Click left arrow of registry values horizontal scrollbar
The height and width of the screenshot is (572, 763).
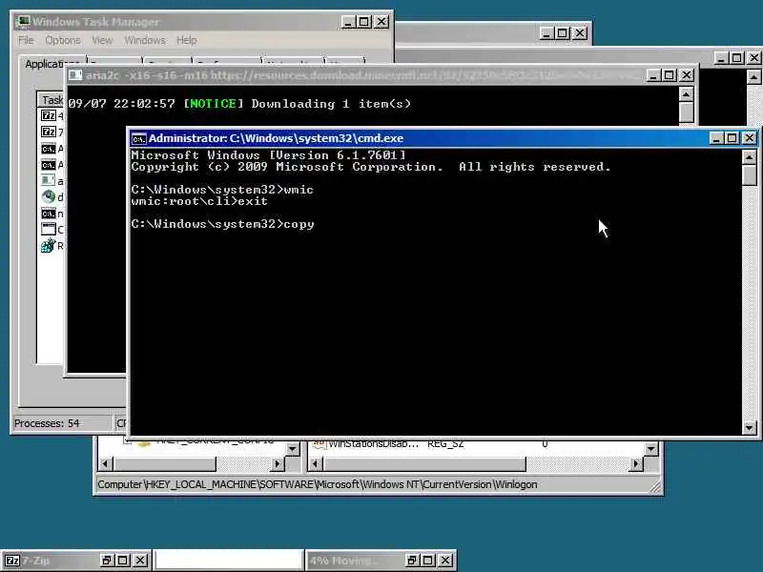tap(316, 464)
